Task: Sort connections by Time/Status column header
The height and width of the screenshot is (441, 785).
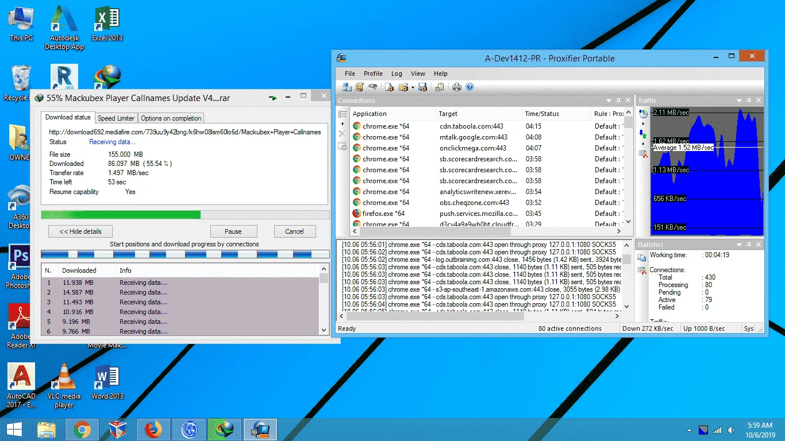Action: (x=556, y=114)
